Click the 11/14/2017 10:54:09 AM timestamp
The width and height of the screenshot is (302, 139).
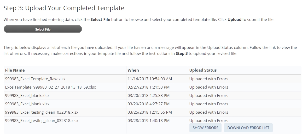coord(150,79)
